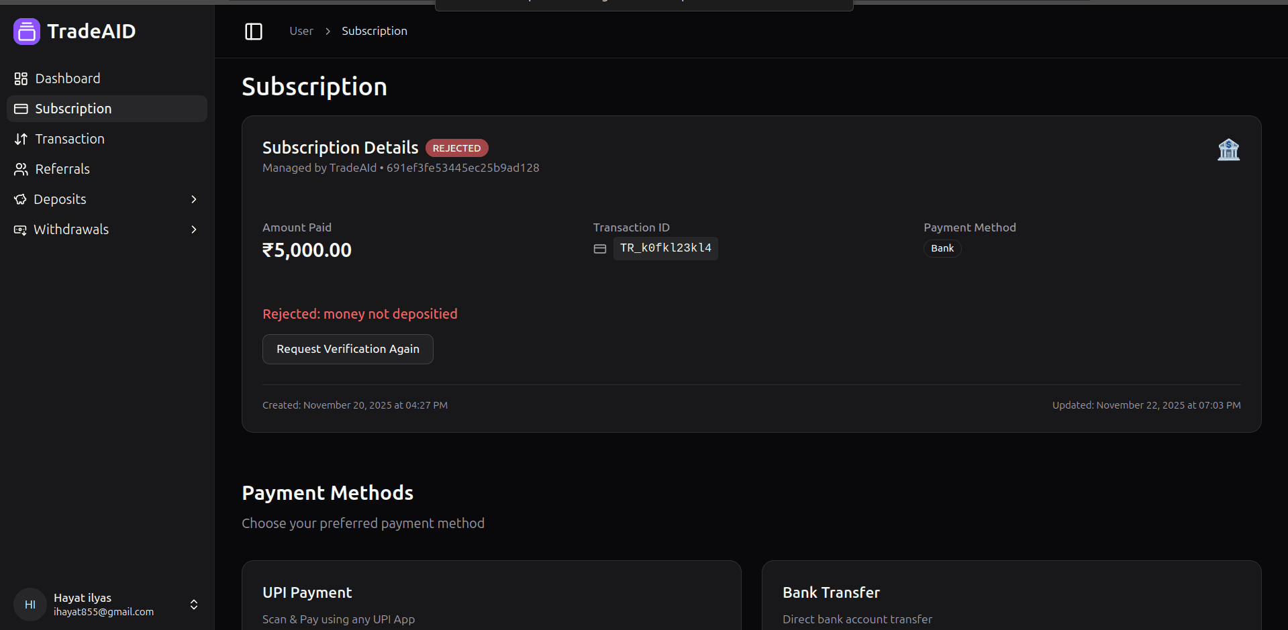Click the 'Rejected: money not depositied' message
Viewport: 1288px width, 630px height.
(x=360, y=314)
